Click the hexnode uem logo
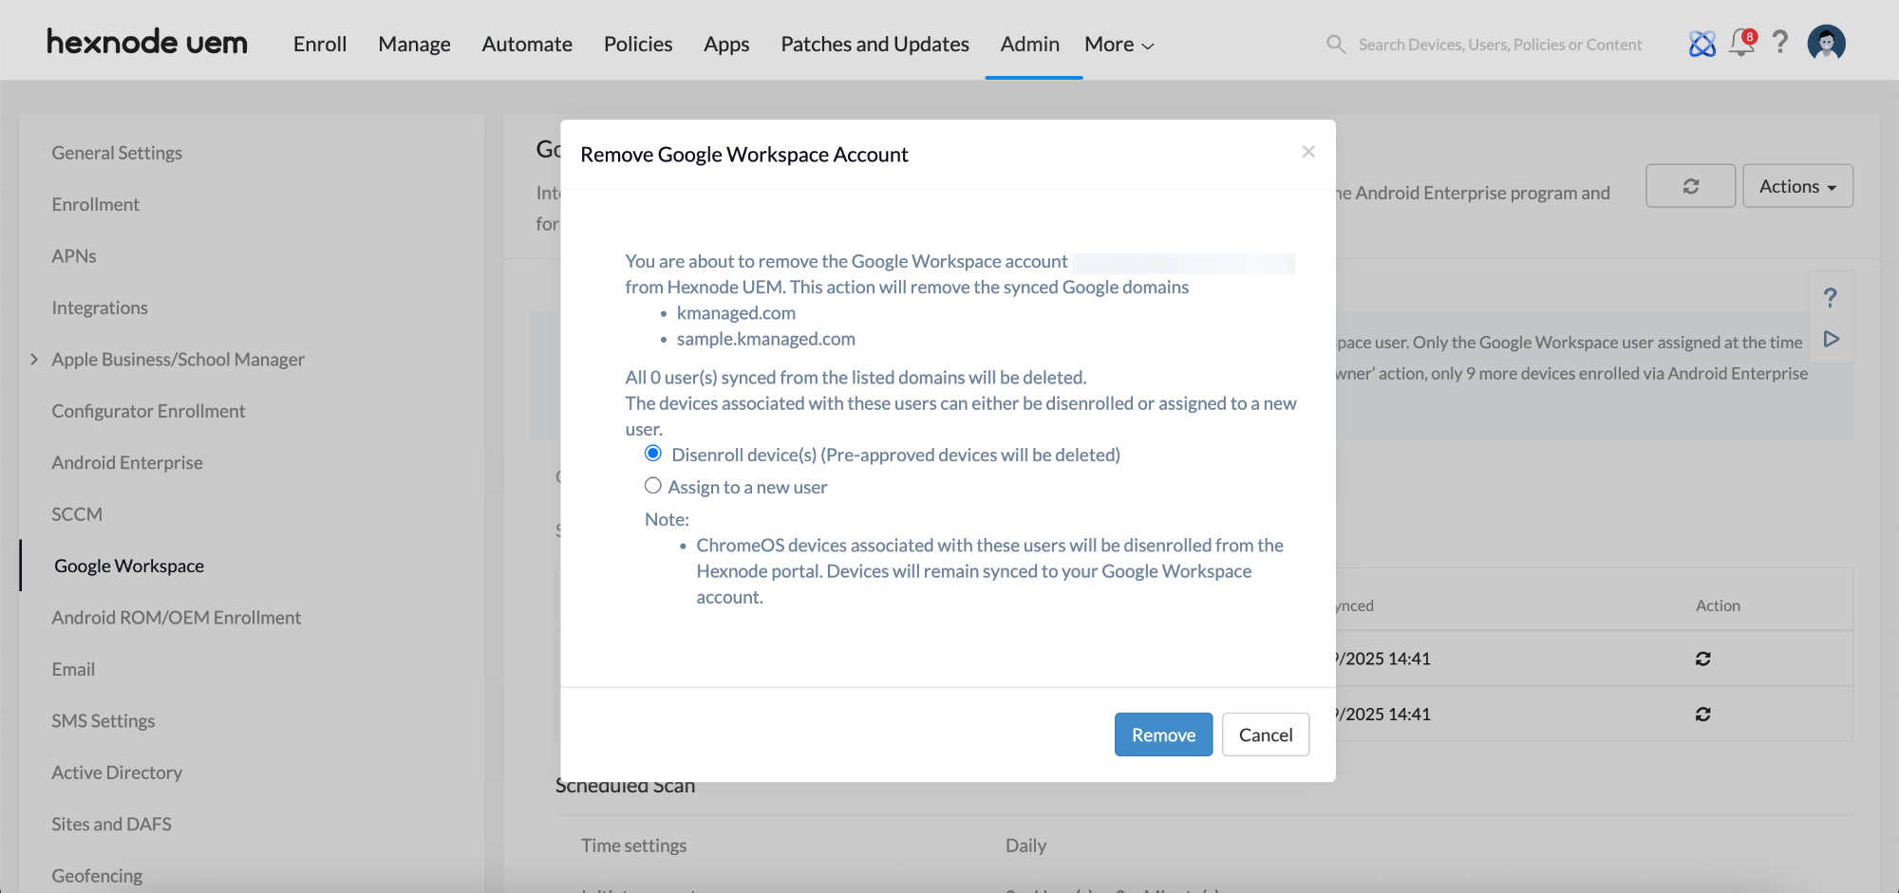 (x=147, y=43)
